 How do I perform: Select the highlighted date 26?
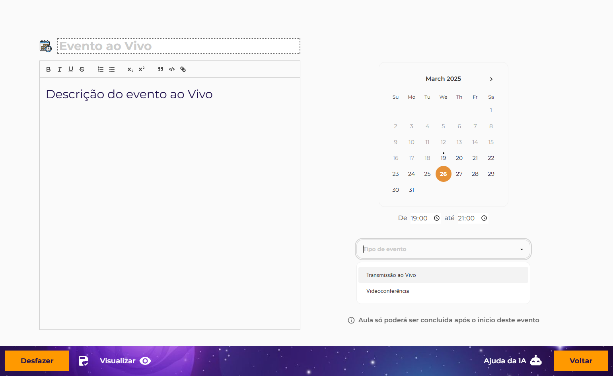point(443,174)
